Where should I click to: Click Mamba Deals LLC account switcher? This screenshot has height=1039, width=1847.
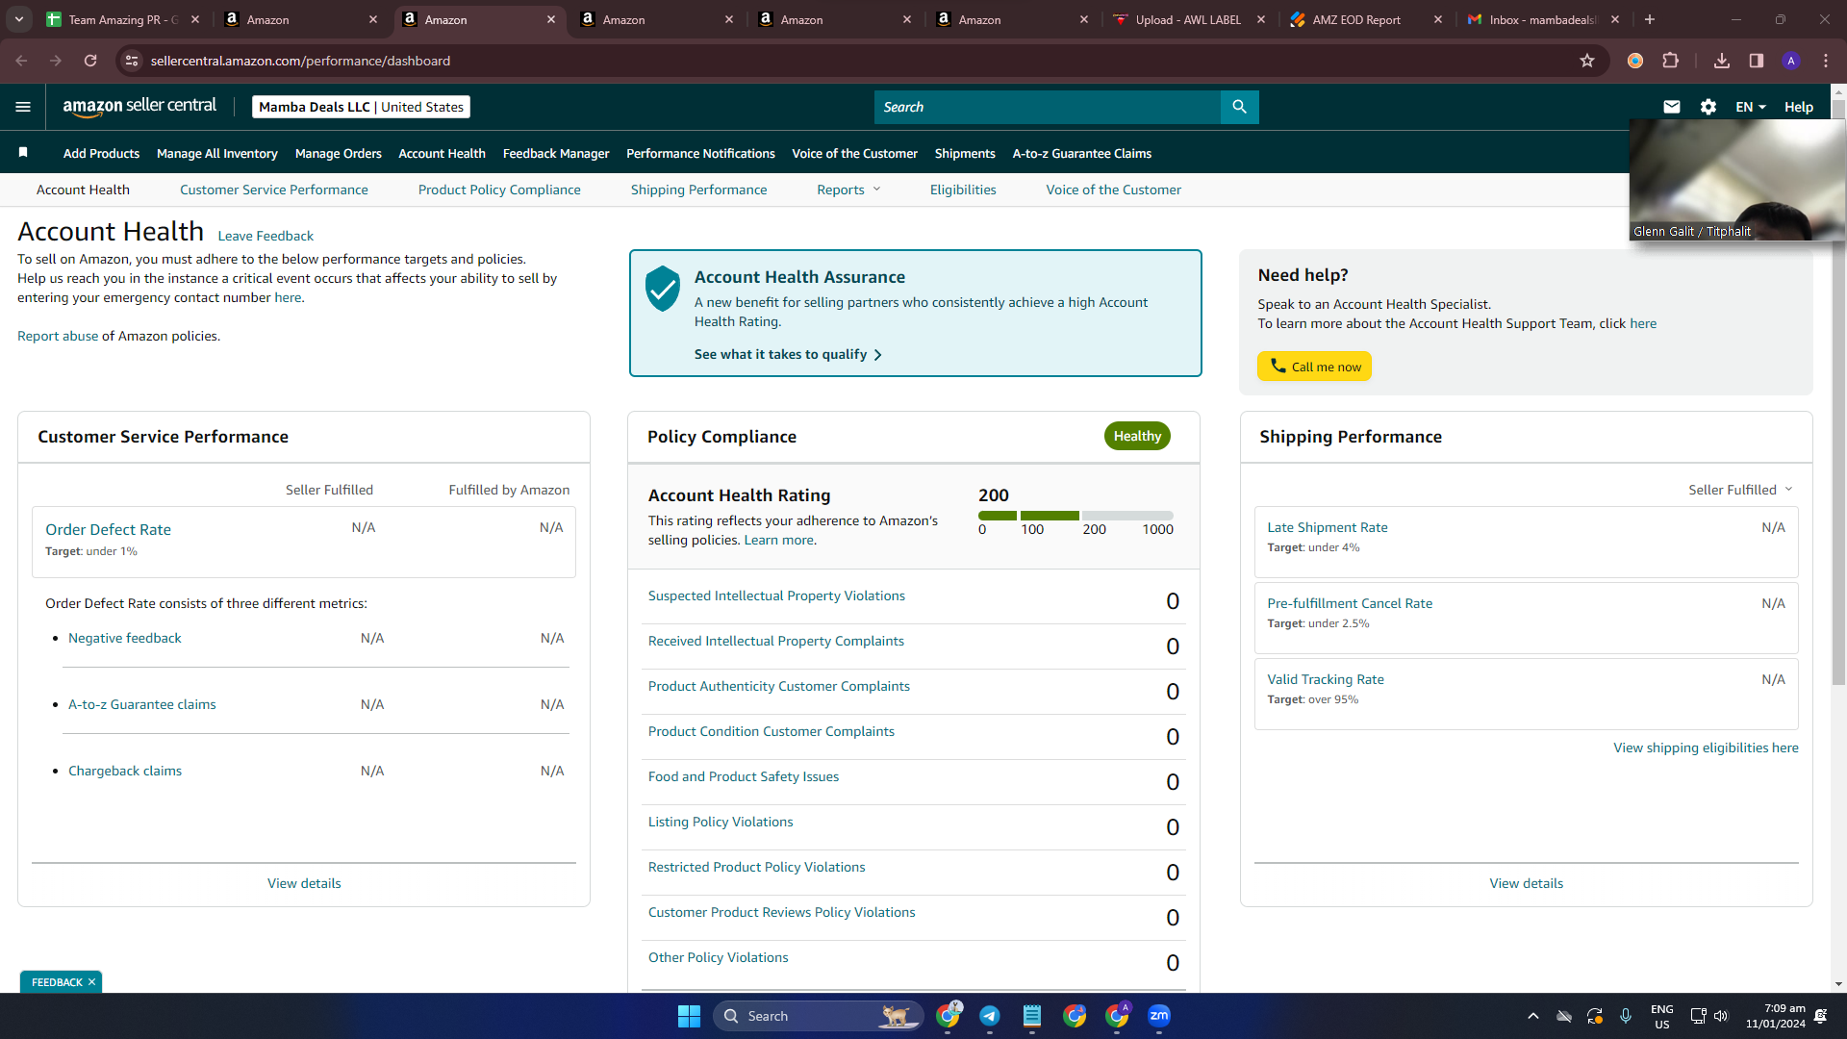(x=361, y=107)
